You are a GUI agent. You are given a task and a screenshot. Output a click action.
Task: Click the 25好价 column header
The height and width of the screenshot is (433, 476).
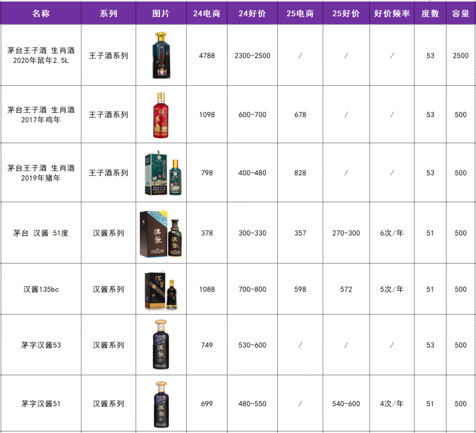coord(346,13)
